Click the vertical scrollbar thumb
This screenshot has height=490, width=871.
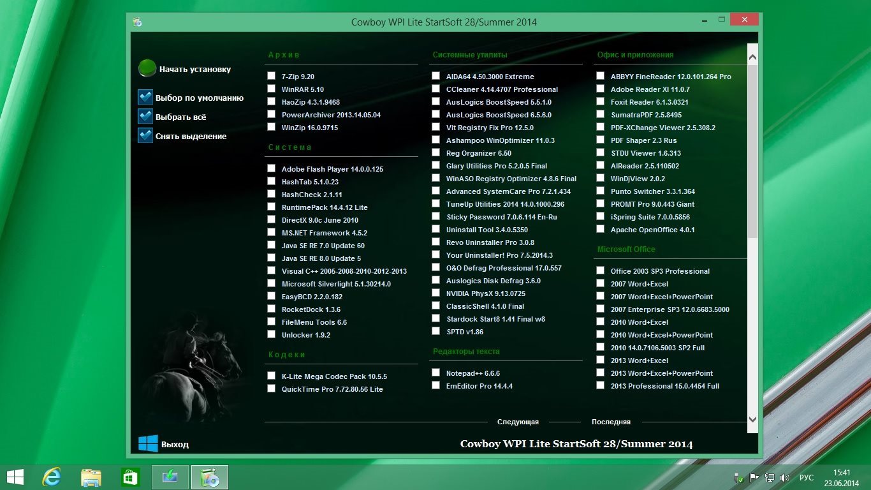pos(752,152)
